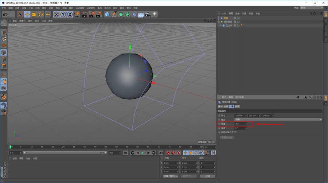Open the deformer objects palette
The height and width of the screenshot is (183, 328).
tap(134, 15)
